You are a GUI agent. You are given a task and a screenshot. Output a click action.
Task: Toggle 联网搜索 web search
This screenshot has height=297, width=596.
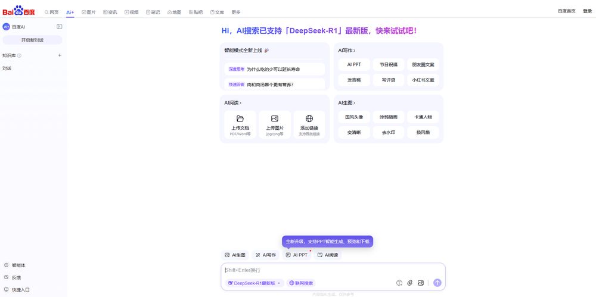[301, 283]
